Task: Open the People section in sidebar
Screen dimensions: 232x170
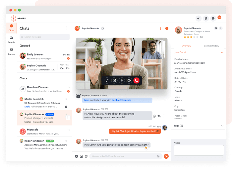Action: [11, 39]
